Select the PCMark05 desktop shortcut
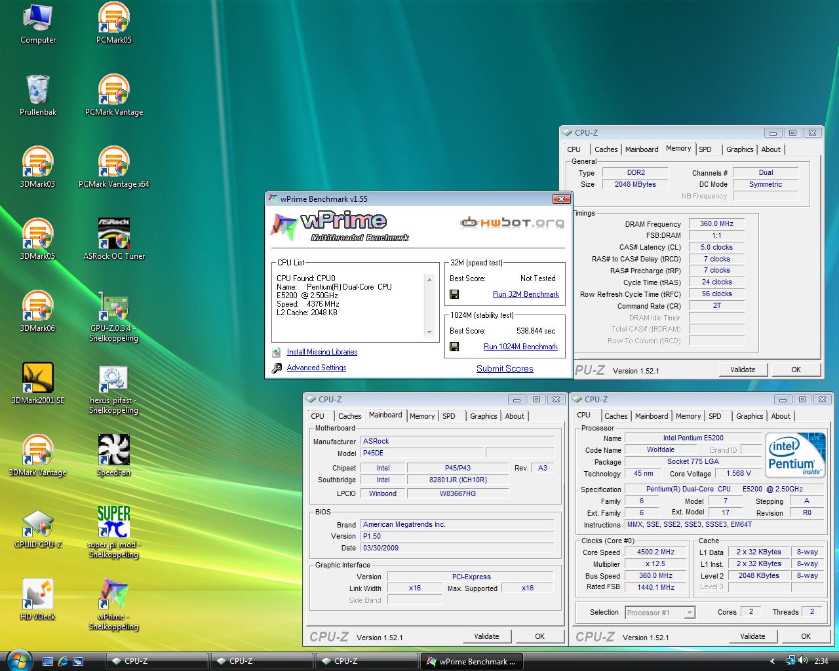 [113, 24]
